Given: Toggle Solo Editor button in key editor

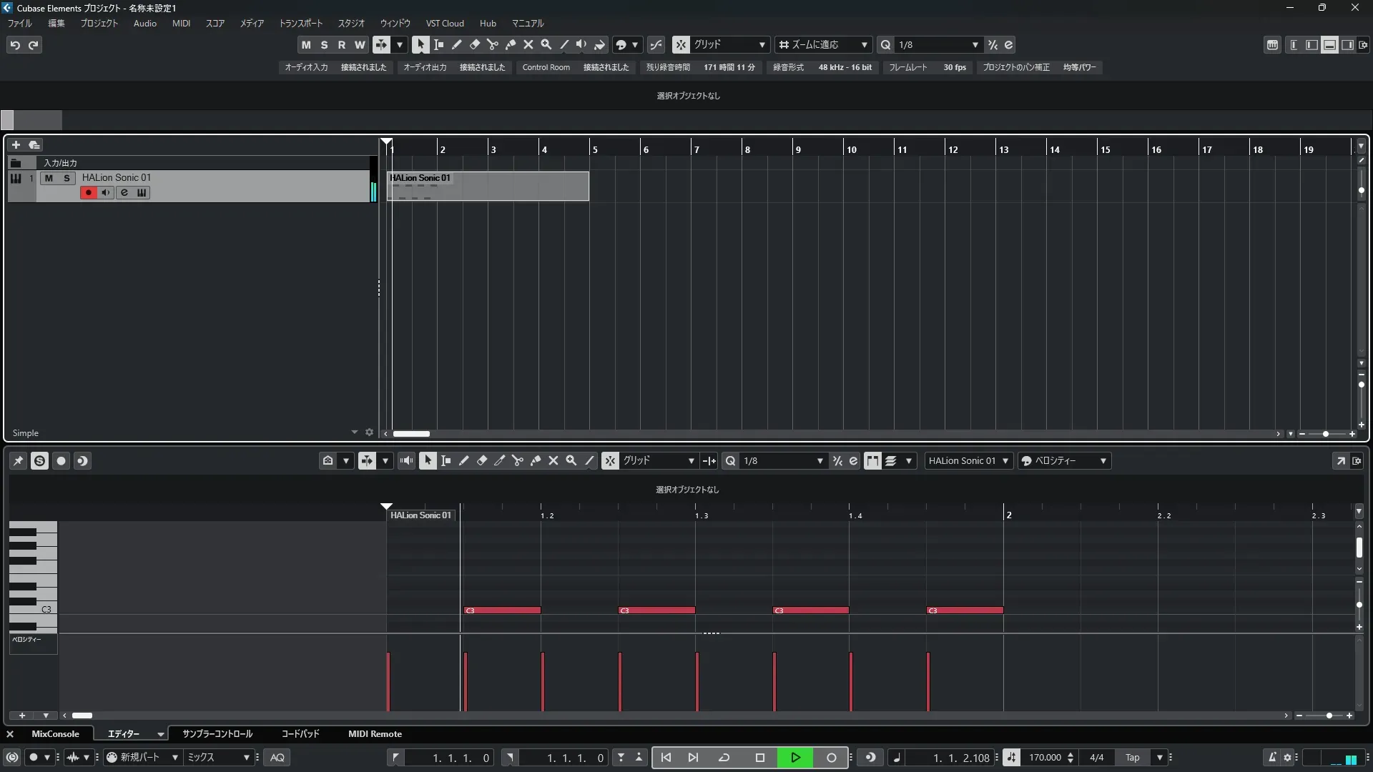Looking at the screenshot, I should coord(39,461).
